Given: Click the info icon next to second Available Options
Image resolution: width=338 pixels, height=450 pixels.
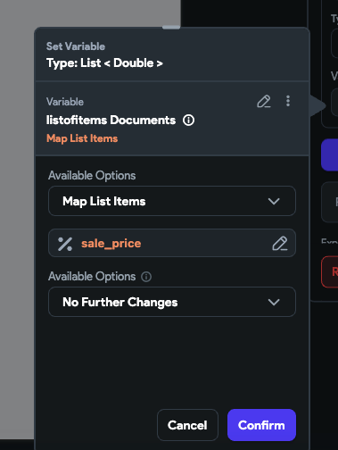Looking at the screenshot, I should pos(146,277).
